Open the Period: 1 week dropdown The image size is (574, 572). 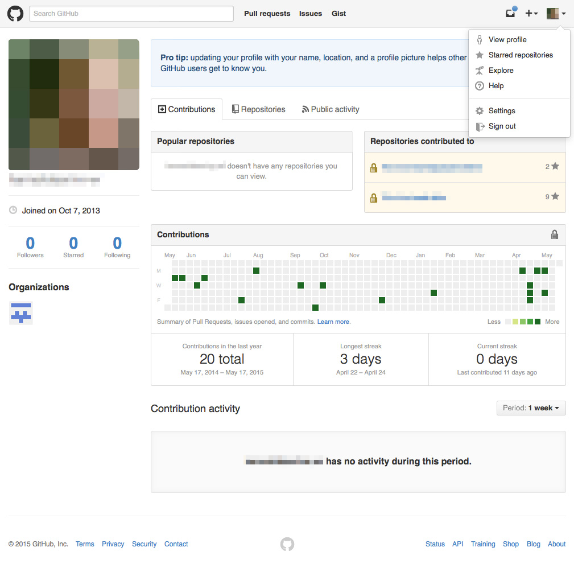531,408
